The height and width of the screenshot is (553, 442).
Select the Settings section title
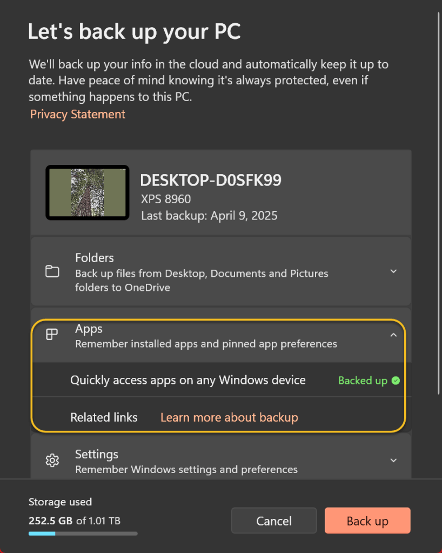[x=97, y=454]
